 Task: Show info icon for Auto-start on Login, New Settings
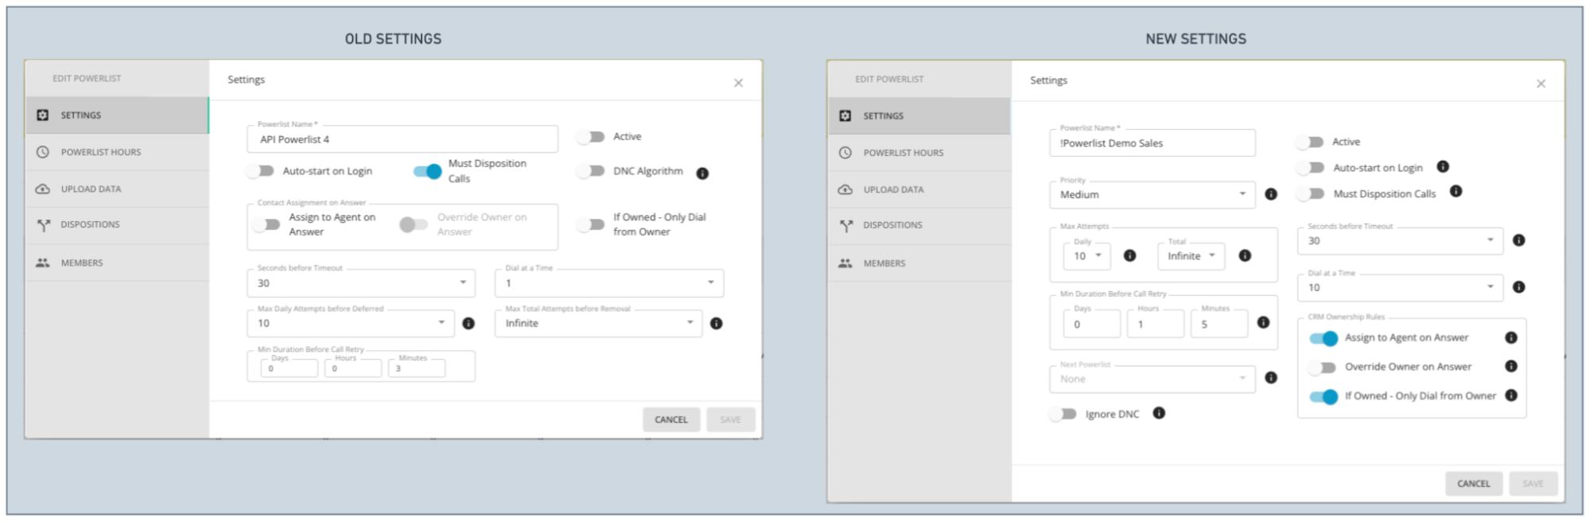tap(1443, 166)
